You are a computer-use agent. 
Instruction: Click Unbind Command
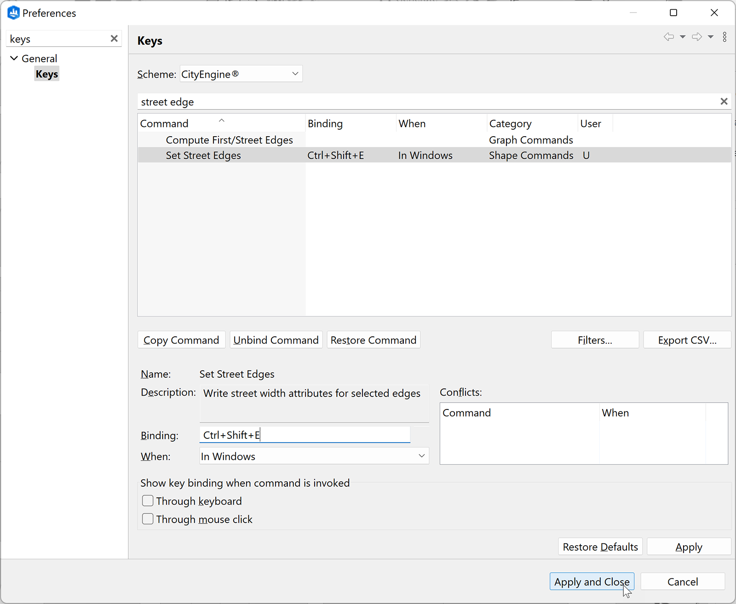click(276, 339)
